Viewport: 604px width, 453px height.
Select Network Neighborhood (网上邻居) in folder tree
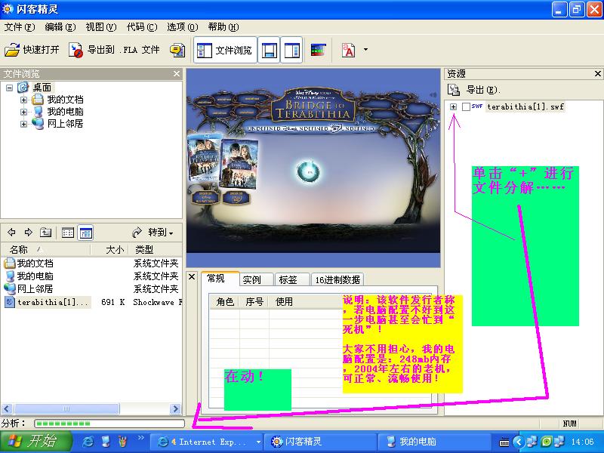point(65,124)
